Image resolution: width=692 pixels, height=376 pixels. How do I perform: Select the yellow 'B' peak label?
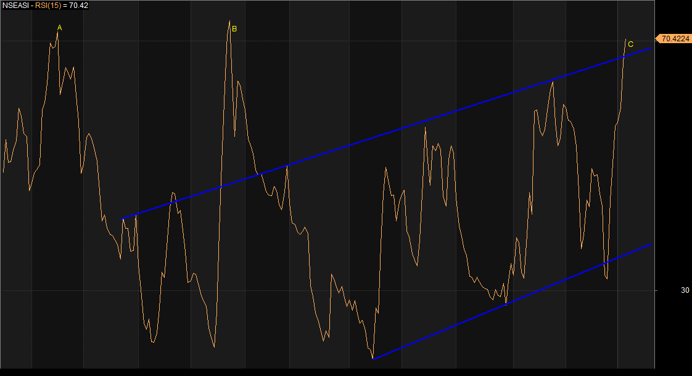pyautogui.click(x=234, y=29)
